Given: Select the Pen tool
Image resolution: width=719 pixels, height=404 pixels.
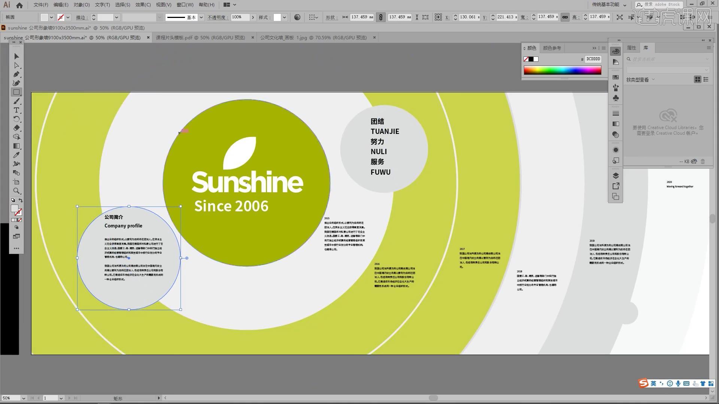Looking at the screenshot, I should tap(16, 74).
